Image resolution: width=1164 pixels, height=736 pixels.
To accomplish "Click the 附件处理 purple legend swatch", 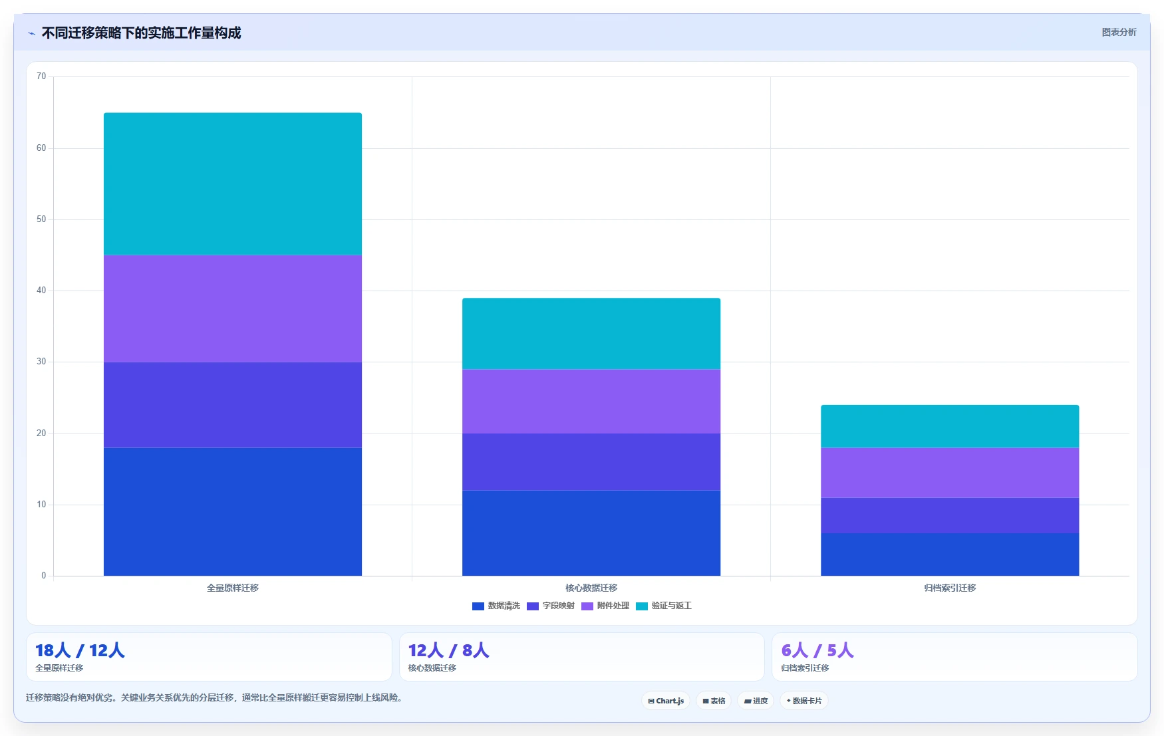I will click(587, 606).
